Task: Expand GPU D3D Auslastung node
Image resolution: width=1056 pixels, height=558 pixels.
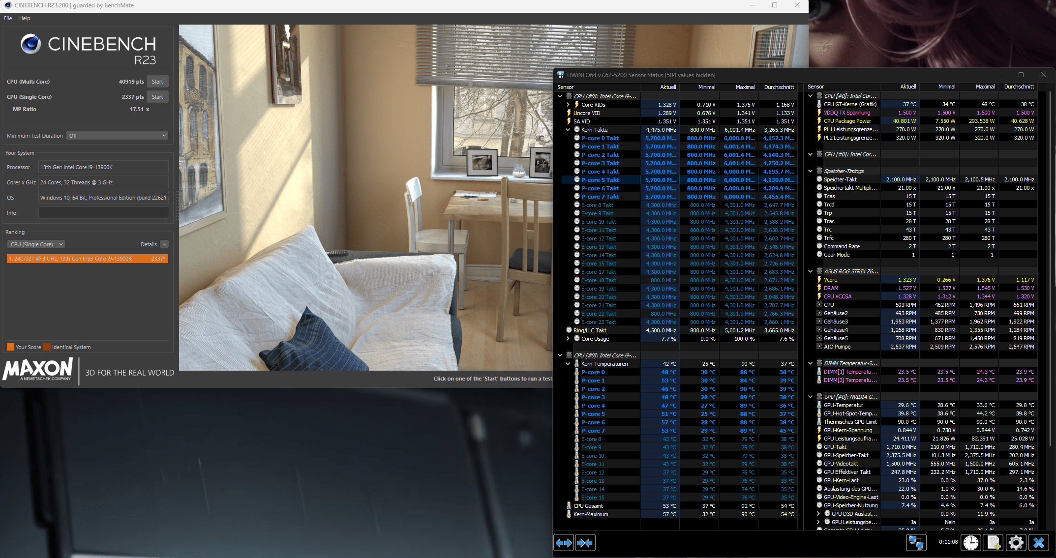Action: (x=818, y=514)
